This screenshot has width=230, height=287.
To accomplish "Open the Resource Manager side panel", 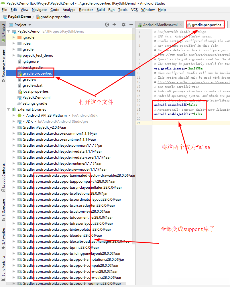I will pyautogui.click(x=3, y=65).
